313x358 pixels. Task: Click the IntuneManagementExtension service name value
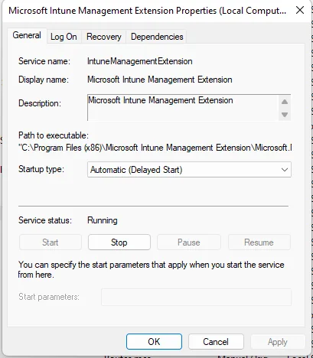(140, 61)
